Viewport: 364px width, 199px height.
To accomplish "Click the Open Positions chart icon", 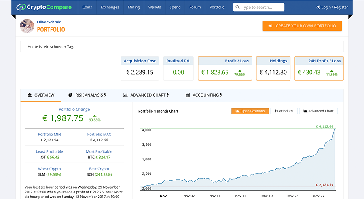I will coord(237,111).
